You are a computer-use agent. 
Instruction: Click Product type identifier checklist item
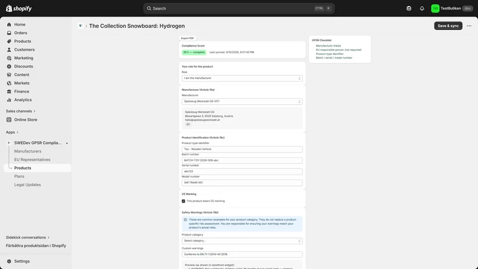330,54
